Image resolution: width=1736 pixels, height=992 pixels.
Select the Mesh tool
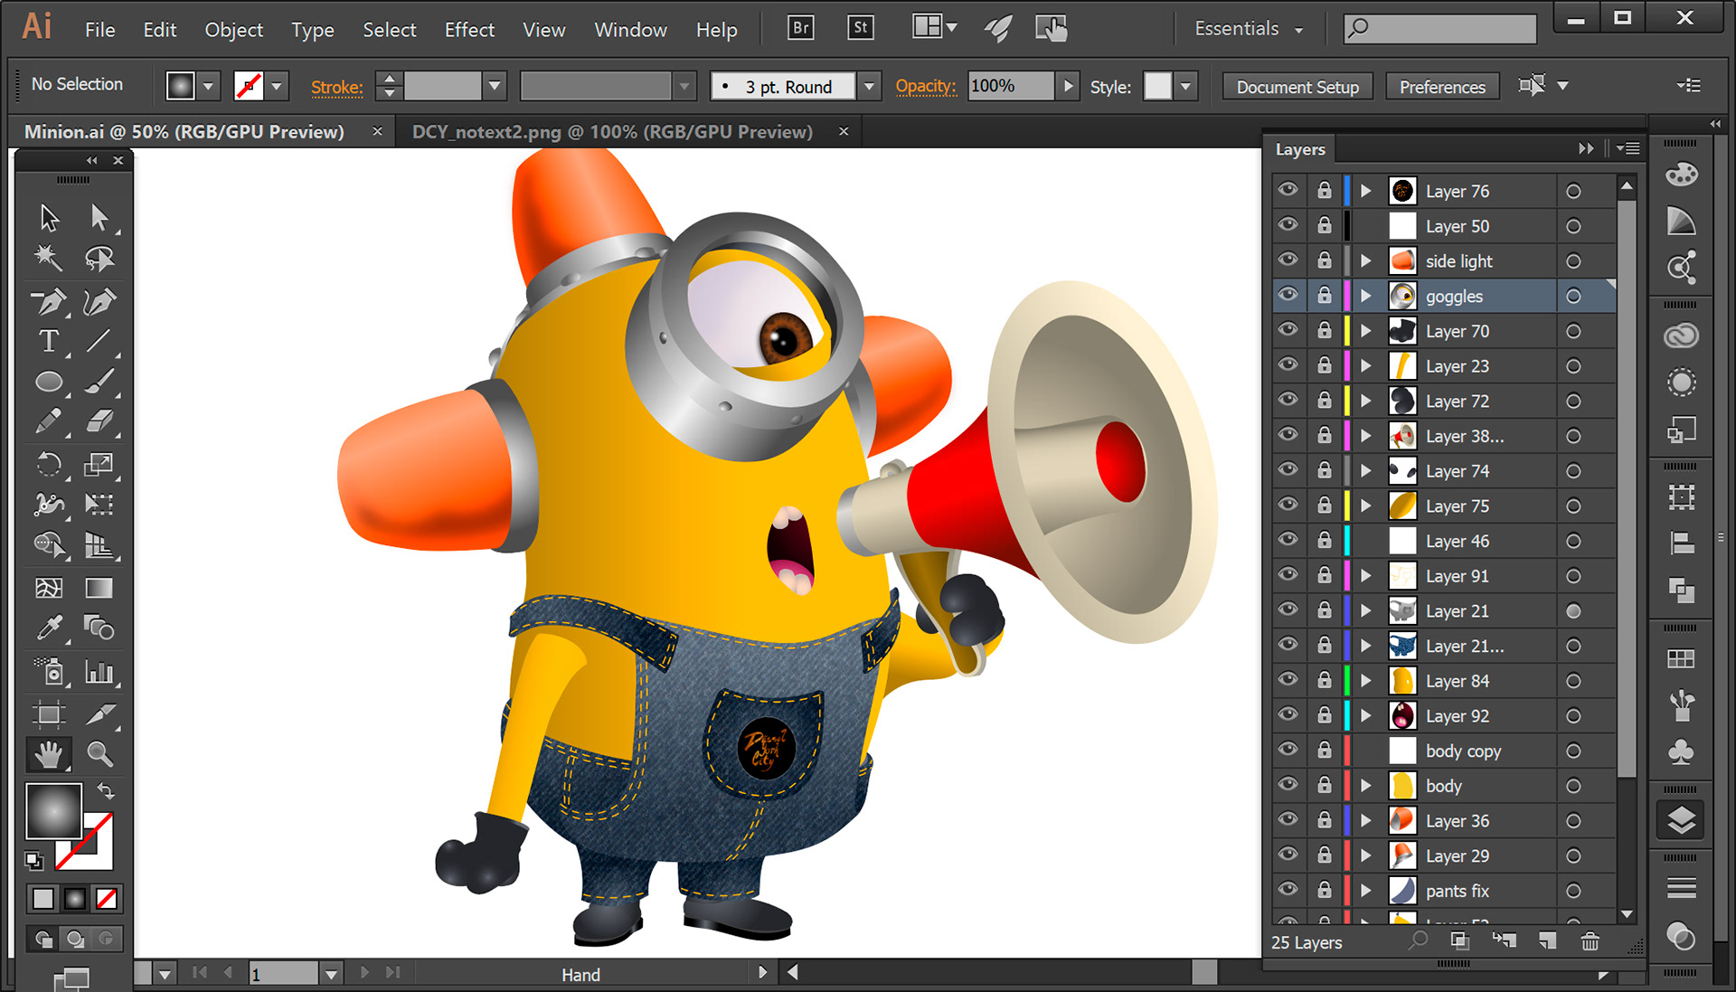(x=49, y=589)
